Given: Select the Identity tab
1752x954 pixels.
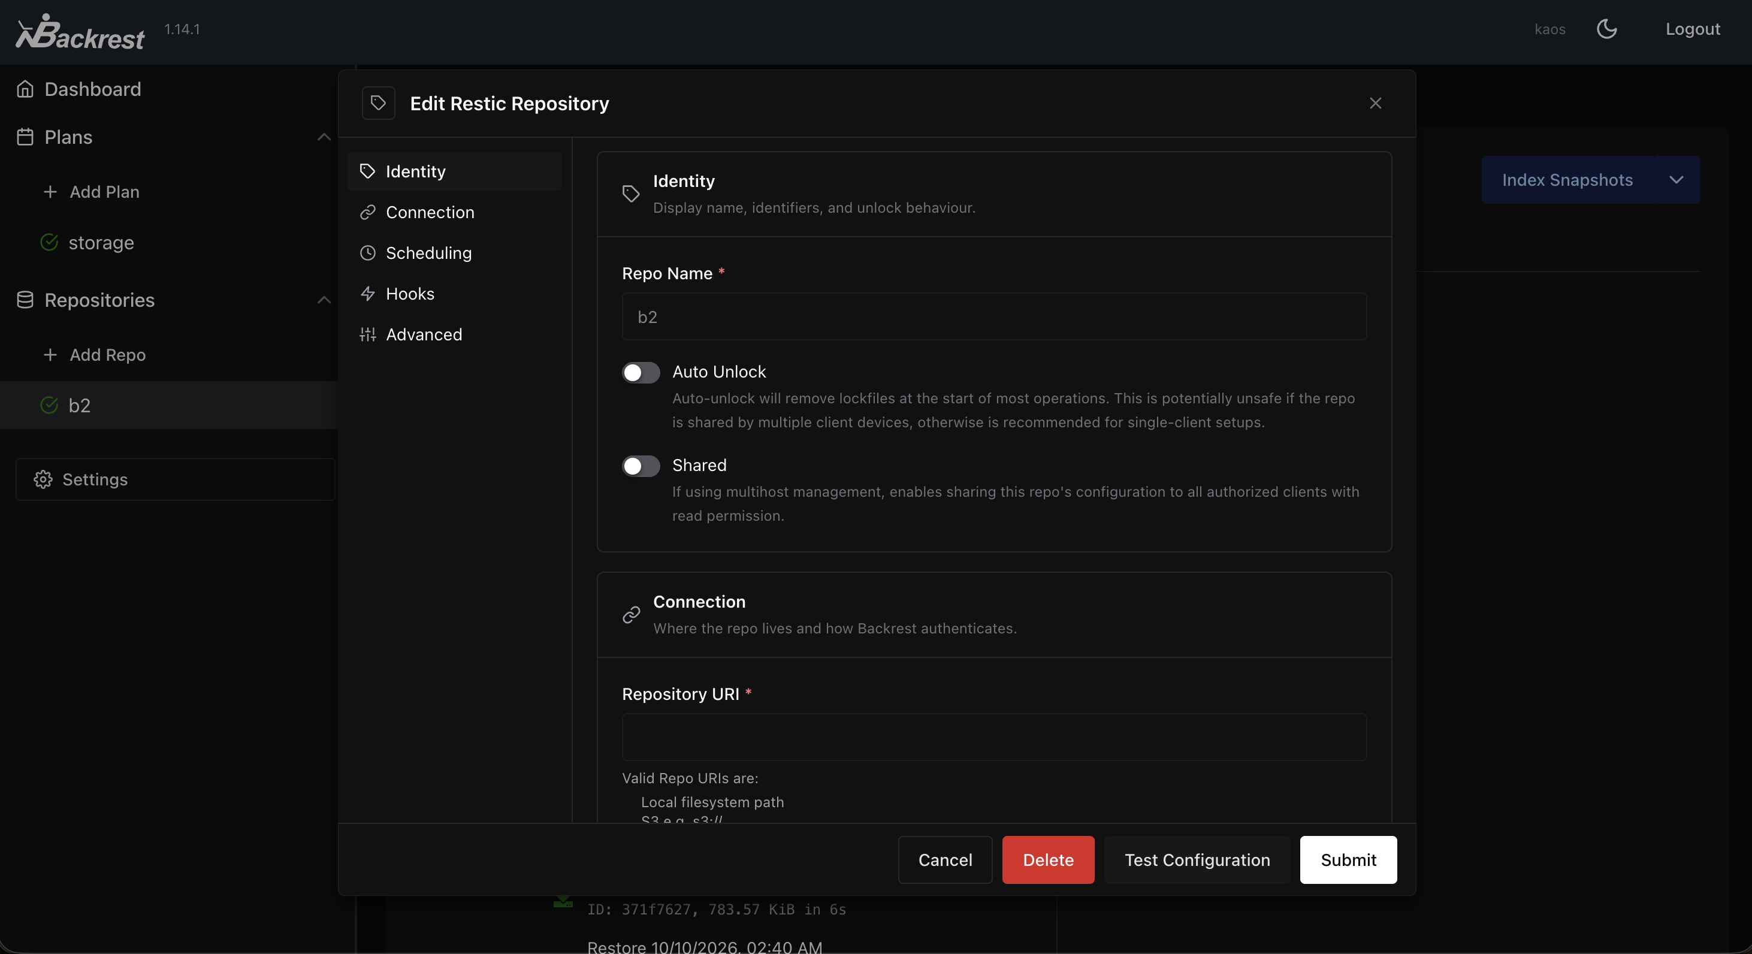Looking at the screenshot, I should point(454,171).
